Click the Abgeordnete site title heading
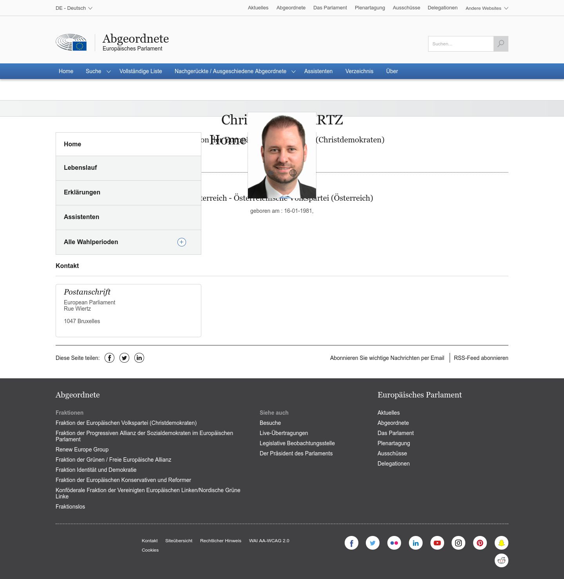The image size is (564, 579). [x=136, y=39]
